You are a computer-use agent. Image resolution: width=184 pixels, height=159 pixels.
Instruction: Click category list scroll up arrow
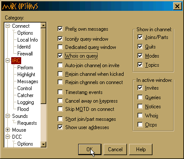click(43, 26)
